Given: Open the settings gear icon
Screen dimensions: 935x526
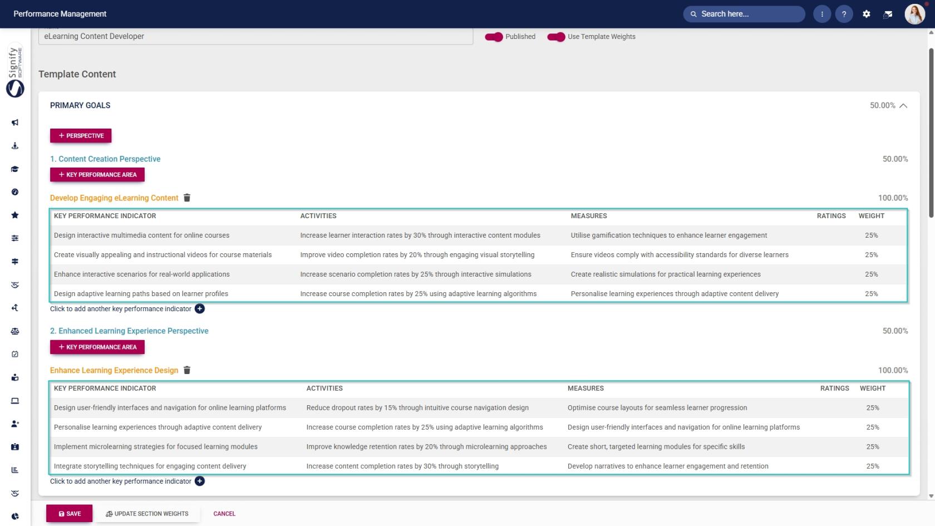Looking at the screenshot, I should 867,14.
